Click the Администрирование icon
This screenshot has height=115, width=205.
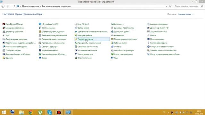point(148,24)
